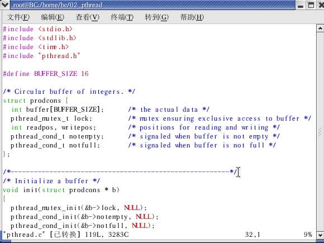The height and width of the screenshot is (243, 324).
Task: Click comment 'signaled when buffer is not empty'
Action: click(x=204, y=136)
